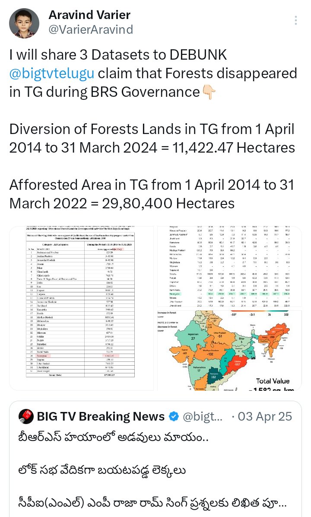Follow the @bigtvtelugu mention link
The width and height of the screenshot is (311, 517).
[52, 73]
